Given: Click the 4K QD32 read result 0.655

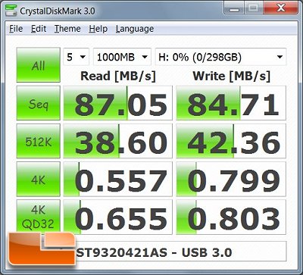Looking at the screenshot, I should 117,217.
